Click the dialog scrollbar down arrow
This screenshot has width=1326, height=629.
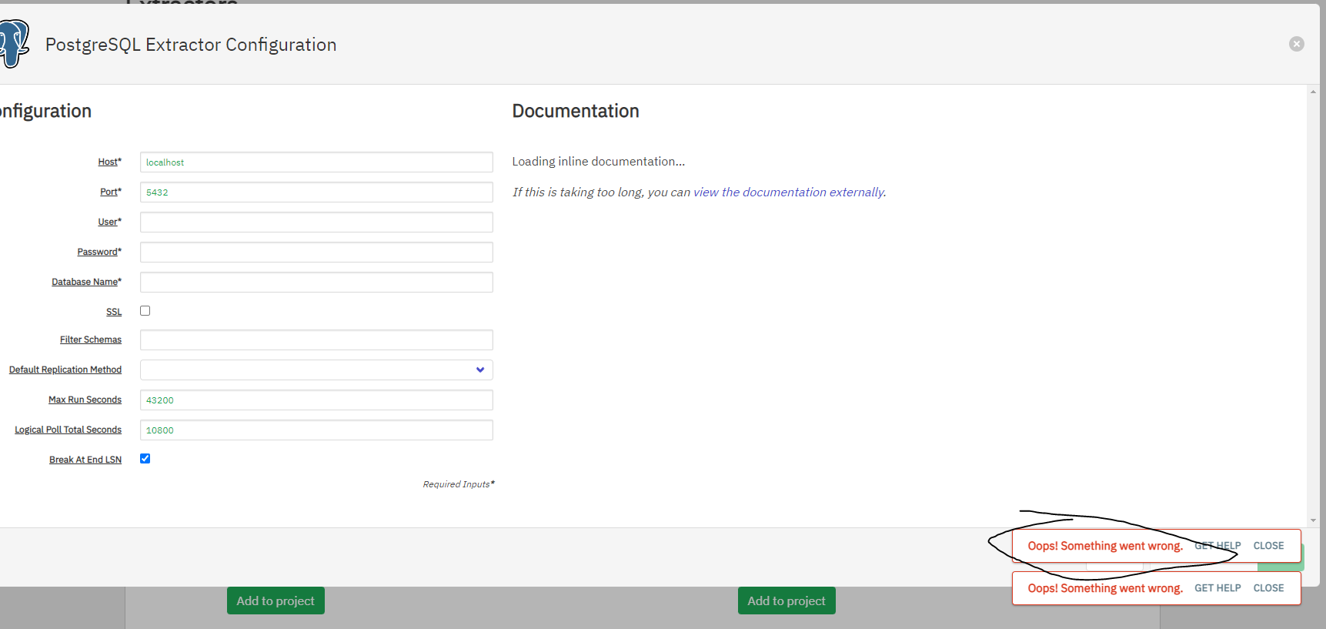click(x=1313, y=520)
